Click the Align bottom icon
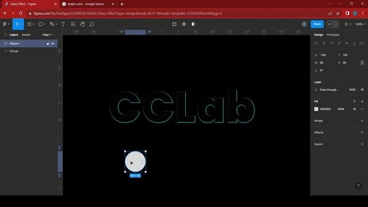 pyautogui.click(x=354, y=44)
